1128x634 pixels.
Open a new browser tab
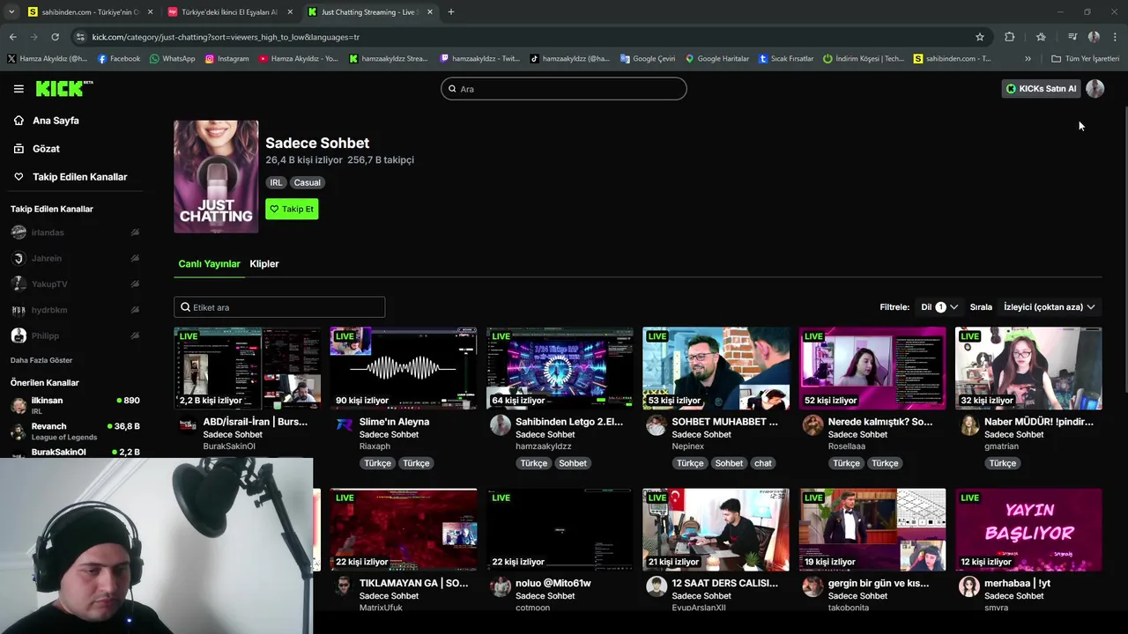[x=450, y=12]
